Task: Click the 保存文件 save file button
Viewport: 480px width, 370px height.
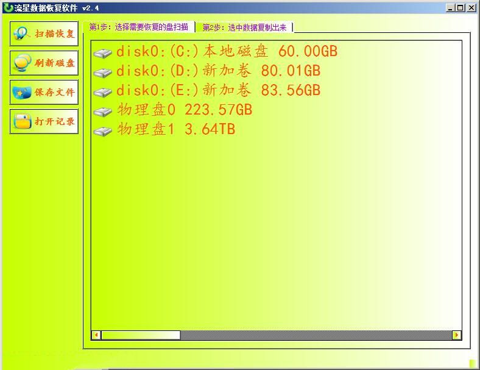Action: click(x=44, y=92)
